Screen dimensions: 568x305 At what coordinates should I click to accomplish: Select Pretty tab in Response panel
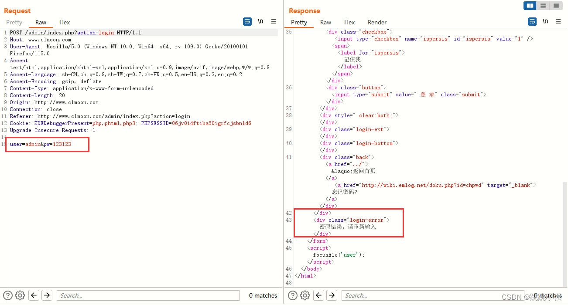pos(299,22)
